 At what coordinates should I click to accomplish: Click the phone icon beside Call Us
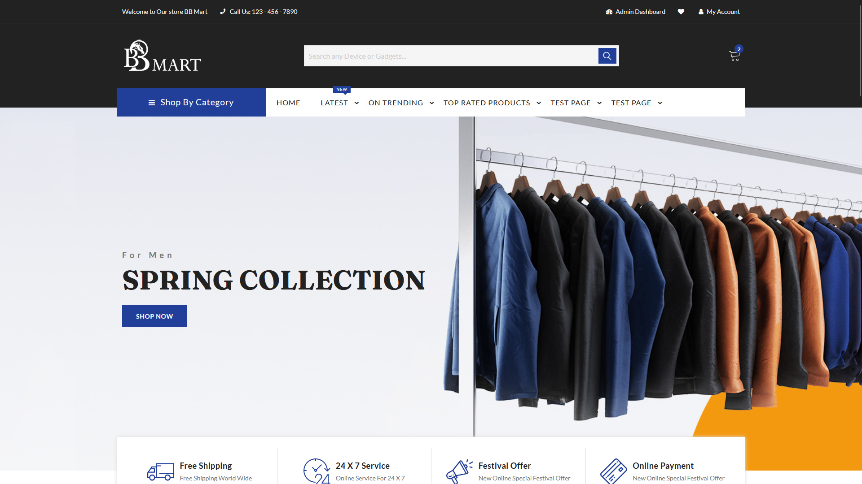click(x=223, y=12)
